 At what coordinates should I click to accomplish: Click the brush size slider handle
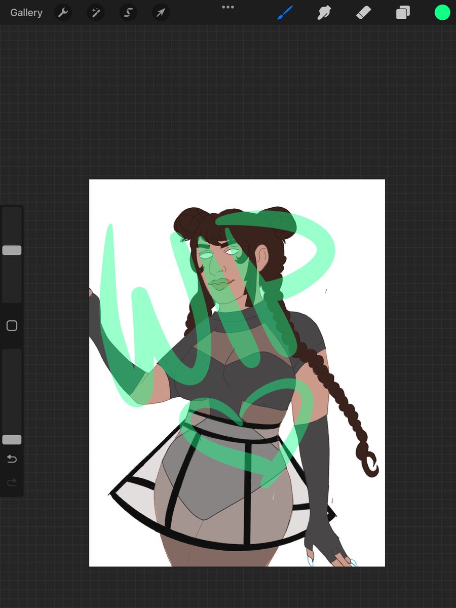(x=12, y=250)
